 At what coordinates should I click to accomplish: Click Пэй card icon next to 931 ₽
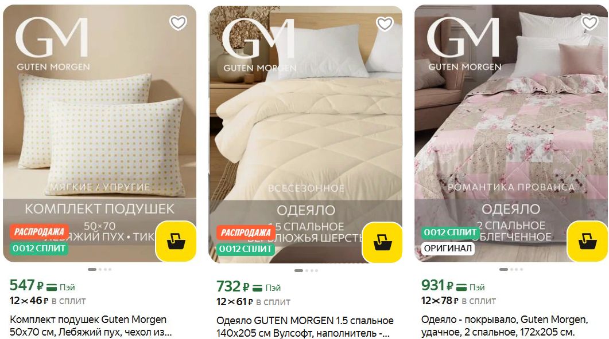(x=461, y=287)
